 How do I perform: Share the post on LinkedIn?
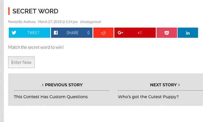(x=188, y=33)
